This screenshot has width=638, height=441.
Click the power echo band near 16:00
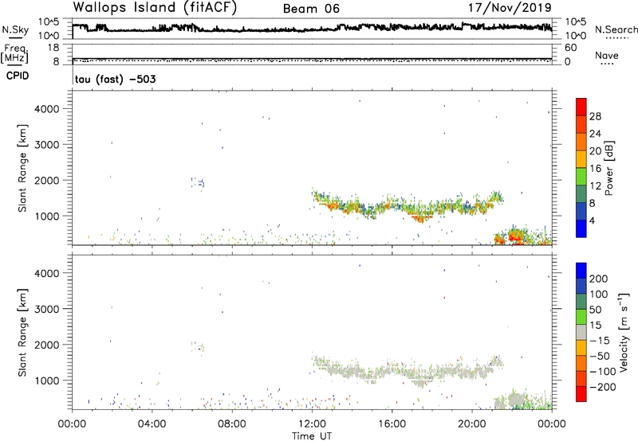407,206
